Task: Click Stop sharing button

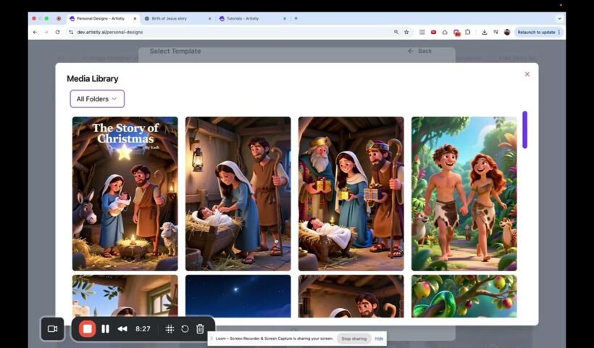Action: coord(354,339)
